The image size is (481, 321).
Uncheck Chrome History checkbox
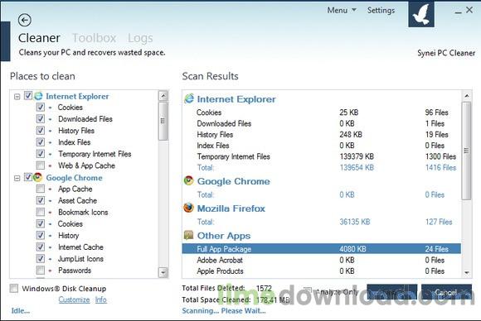41,235
